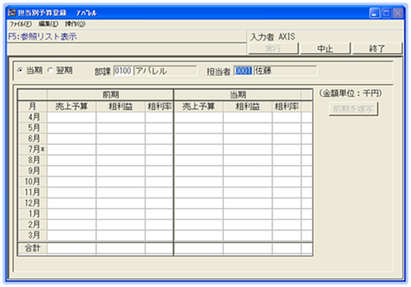This screenshot has width=411, height=287.
Task: Click 前期 粗利益 cell for 2月
Action: 121,225
